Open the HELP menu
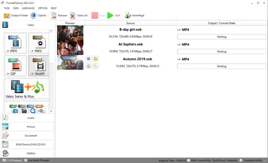 tap(54, 8)
